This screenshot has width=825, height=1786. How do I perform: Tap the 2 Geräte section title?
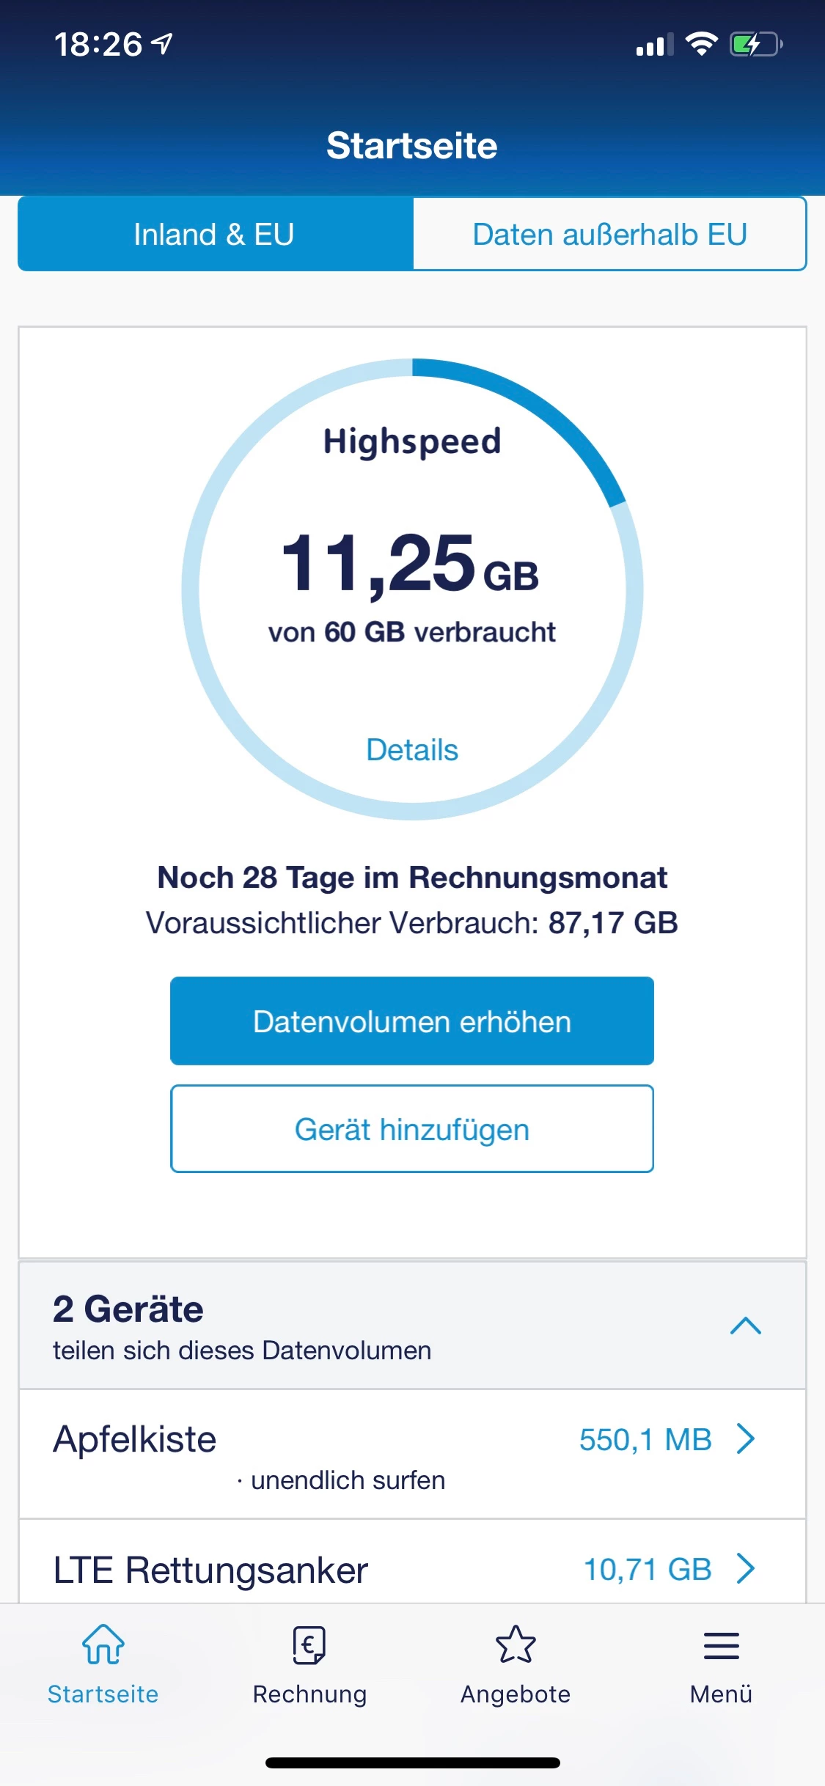[128, 1309]
